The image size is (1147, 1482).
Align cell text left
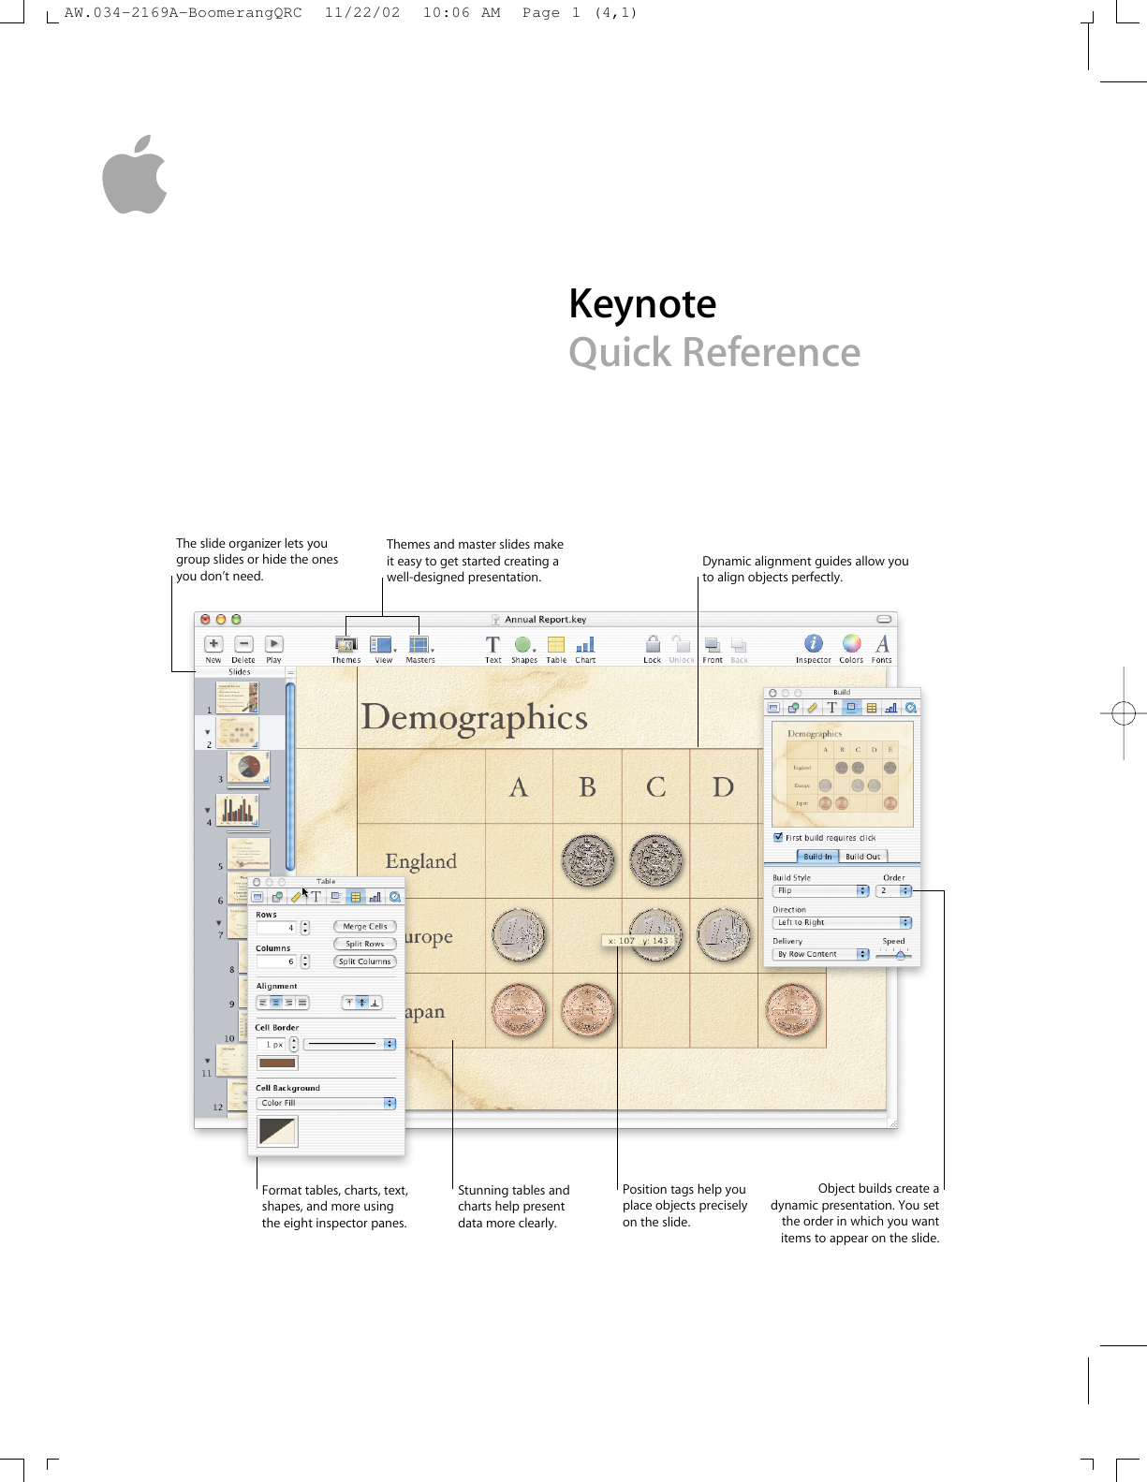tap(263, 1003)
